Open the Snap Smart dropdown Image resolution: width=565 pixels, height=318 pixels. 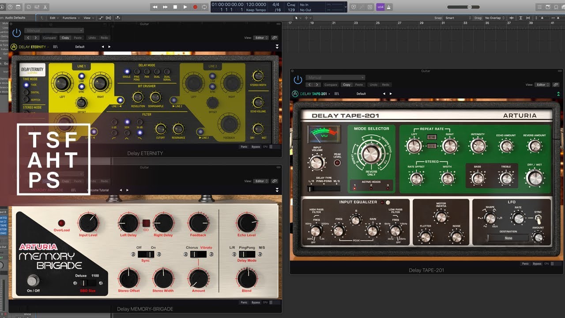tap(457, 18)
